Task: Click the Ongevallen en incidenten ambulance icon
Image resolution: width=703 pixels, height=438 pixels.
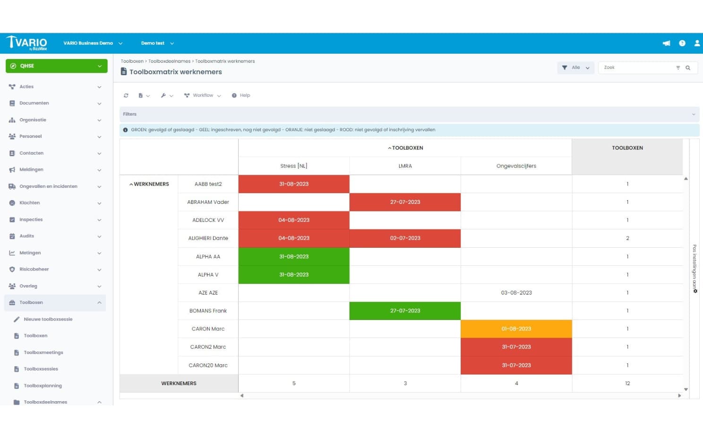Action: click(12, 186)
